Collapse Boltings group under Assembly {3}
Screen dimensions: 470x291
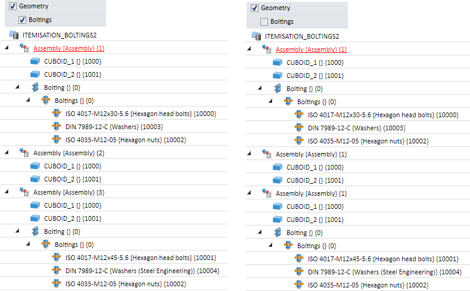[x=28, y=244]
